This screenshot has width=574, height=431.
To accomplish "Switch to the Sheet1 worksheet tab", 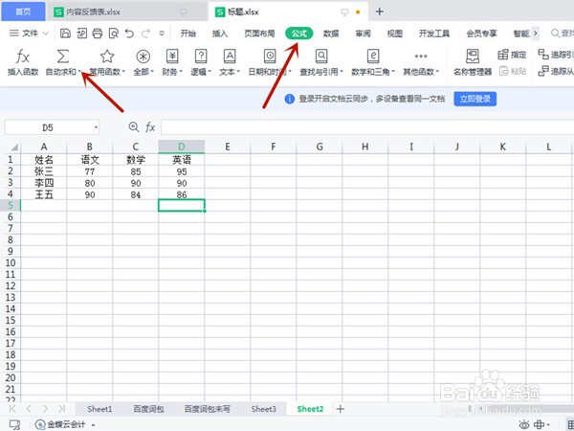I will click(x=99, y=409).
